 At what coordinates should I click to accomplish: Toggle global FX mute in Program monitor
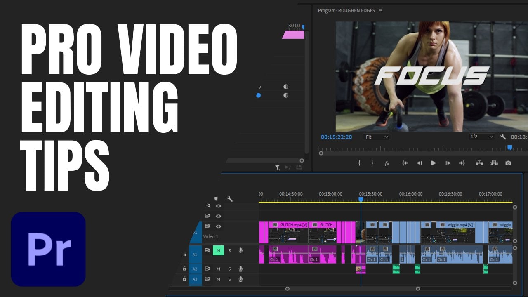387,163
